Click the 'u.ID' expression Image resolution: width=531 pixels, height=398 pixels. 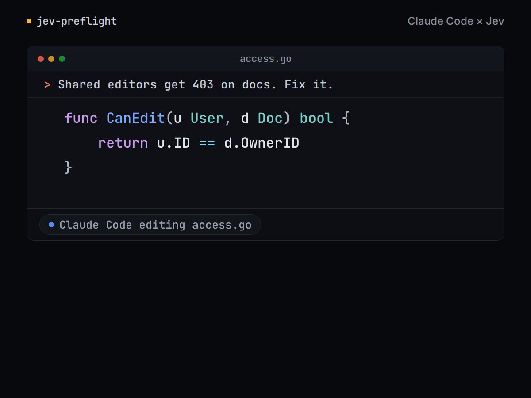[x=173, y=143]
